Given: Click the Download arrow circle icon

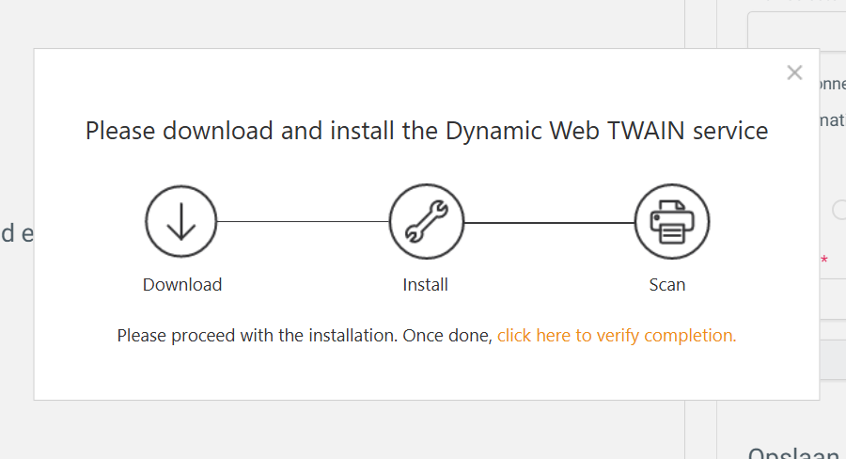Looking at the screenshot, I should 180,221.
